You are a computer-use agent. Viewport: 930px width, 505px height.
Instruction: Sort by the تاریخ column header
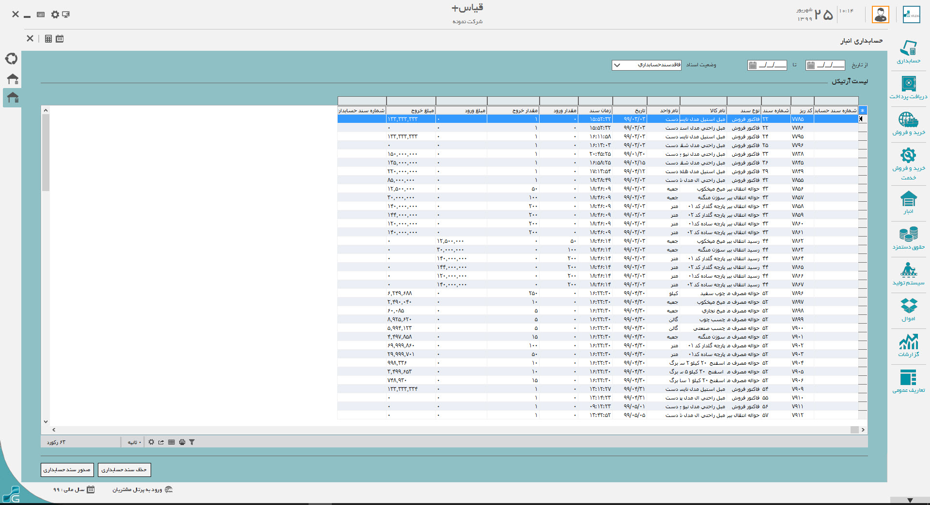coord(630,111)
